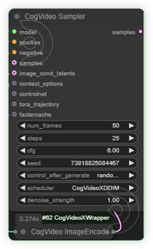This screenshot has height=249, width=153.
Task: Select previous scheduler option
Action: tap(23, 188)
